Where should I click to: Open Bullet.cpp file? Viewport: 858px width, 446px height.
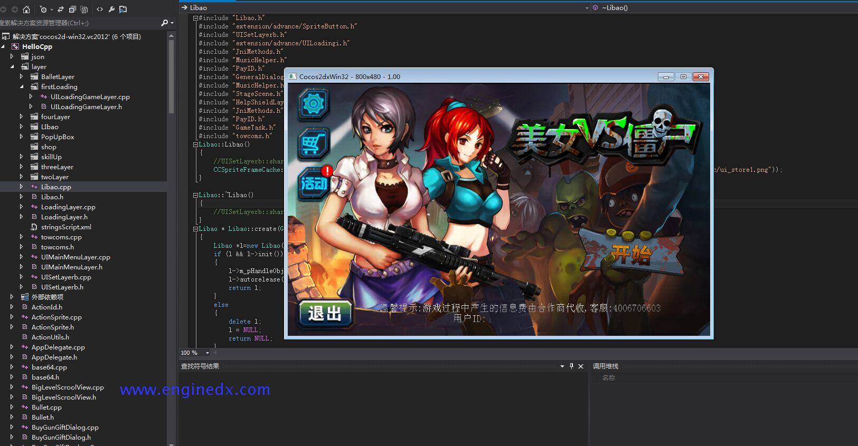point(46,407)
